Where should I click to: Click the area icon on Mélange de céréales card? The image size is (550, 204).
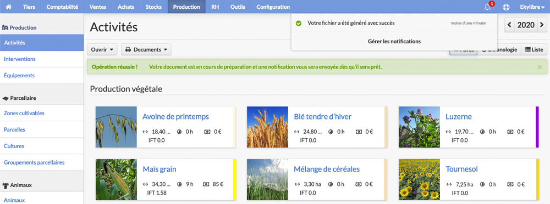297,184
